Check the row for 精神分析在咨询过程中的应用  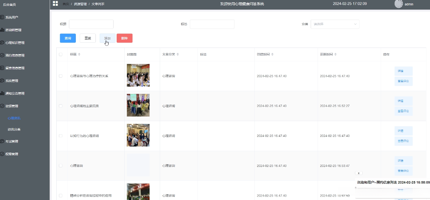60,195
